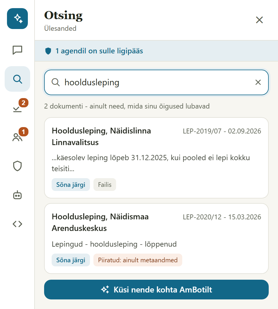Open Hooldusleping, Näidislinna Linnavalitsus result
278x309 pixels.
156,158
